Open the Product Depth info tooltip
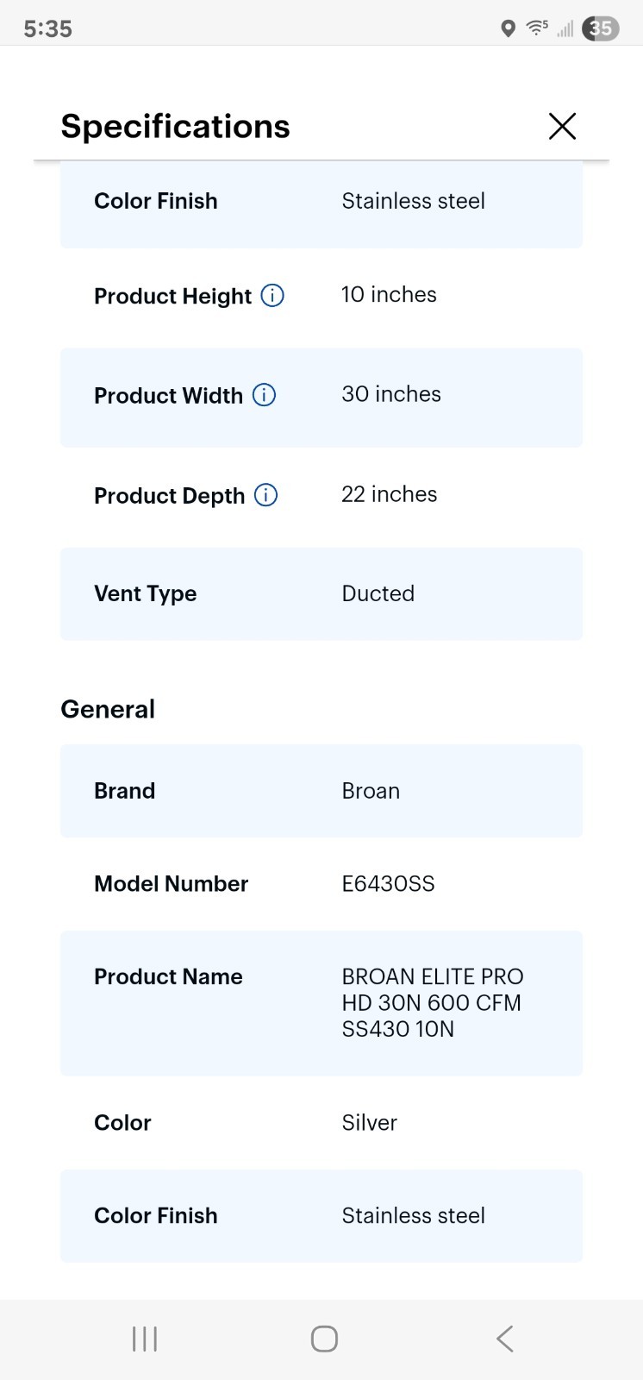 point(267,495)
